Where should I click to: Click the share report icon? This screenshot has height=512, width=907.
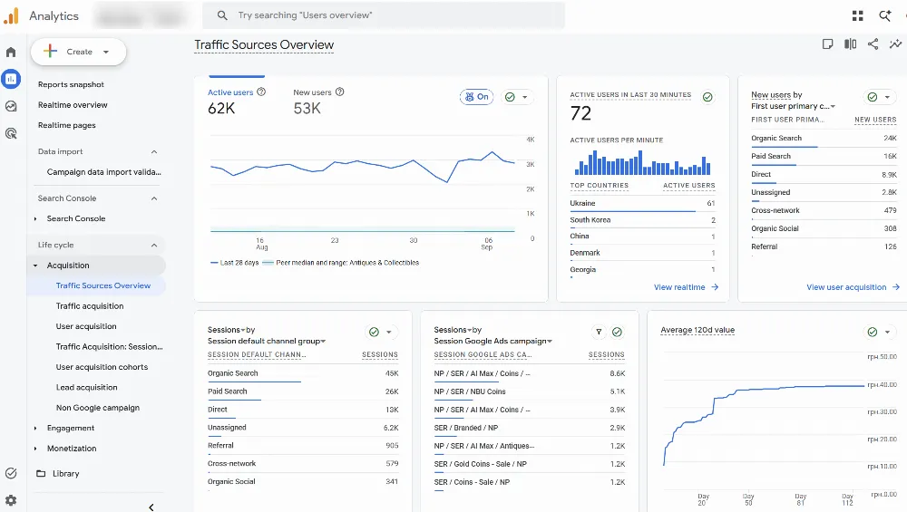[873, 43]
